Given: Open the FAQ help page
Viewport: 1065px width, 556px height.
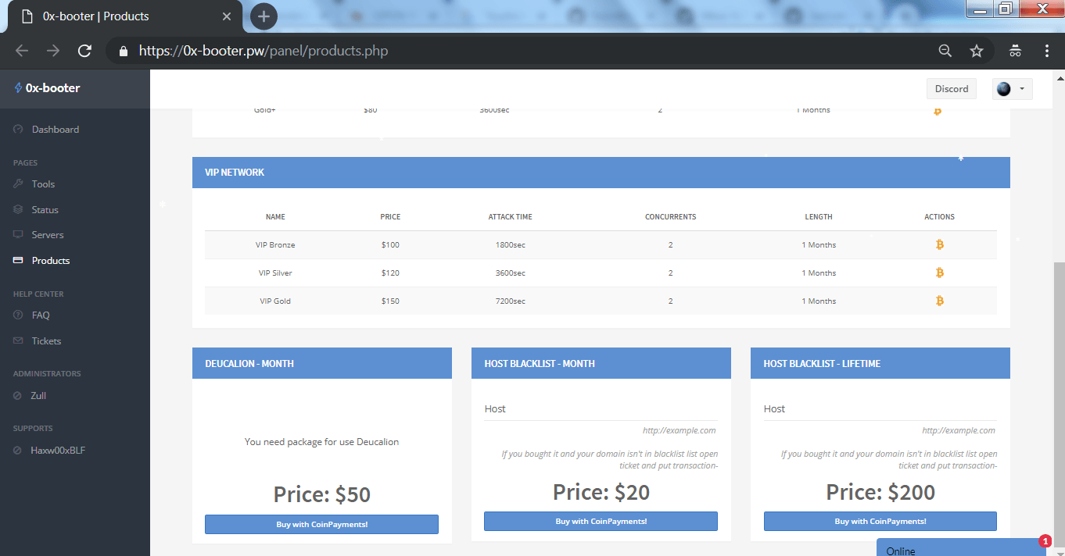Looking at the screenshot, I should pyautogui.click(x=41, y=315).
